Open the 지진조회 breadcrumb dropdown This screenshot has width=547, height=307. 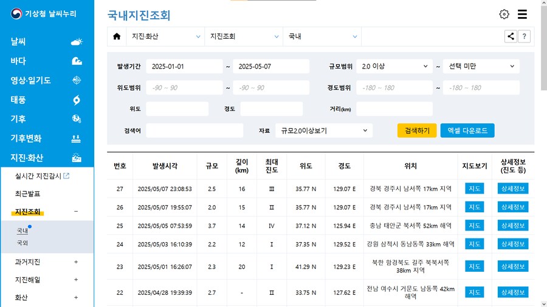tap(244, 36)
